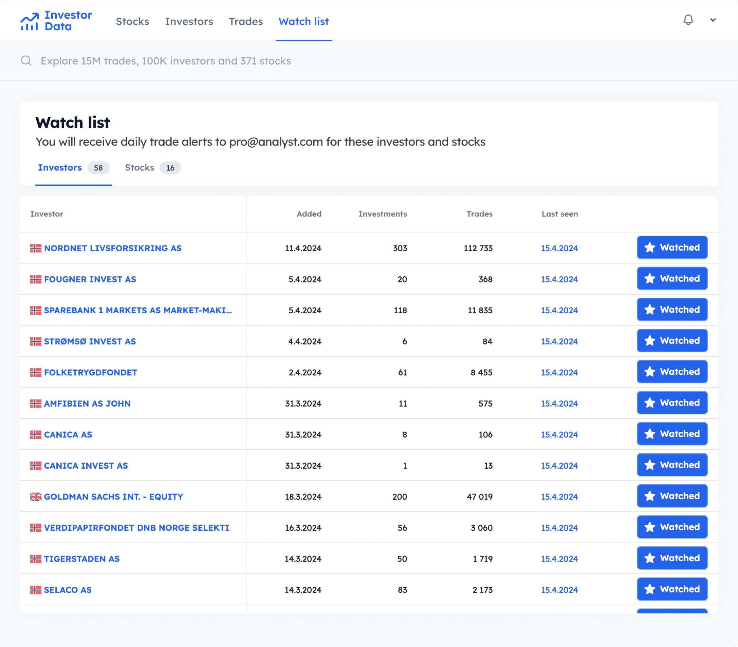This screenshot has width=738, height=647.
Task: Click Norway flag beside Folketrygdfondet
Action: [x=35, y=372]
